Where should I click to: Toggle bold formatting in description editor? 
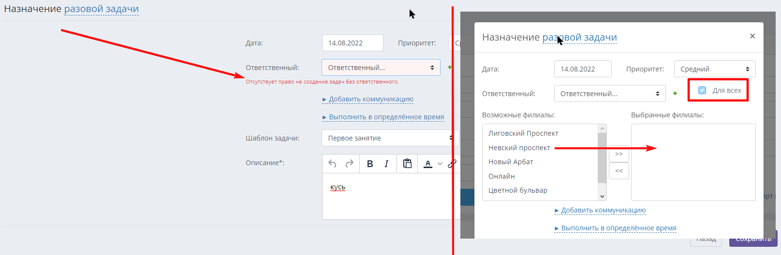click(370, 164)
